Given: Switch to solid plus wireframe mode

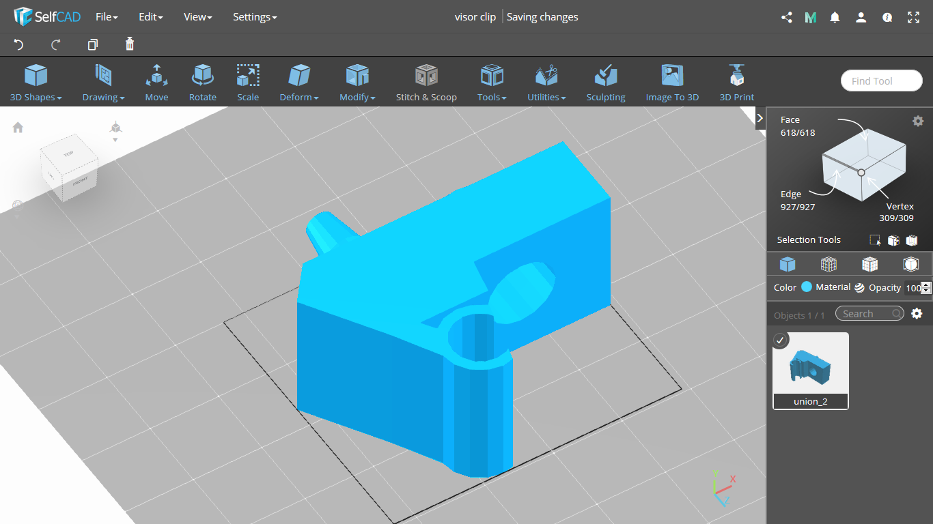Looking at the screenshot, I should [869, 264].
